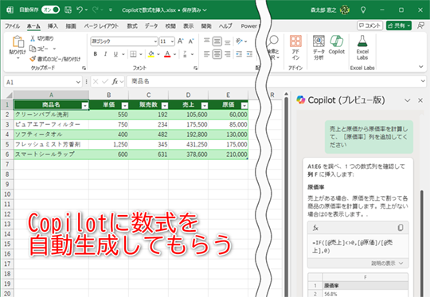
Task: Toggle Italic formatting
Action: tap(105, 54)
